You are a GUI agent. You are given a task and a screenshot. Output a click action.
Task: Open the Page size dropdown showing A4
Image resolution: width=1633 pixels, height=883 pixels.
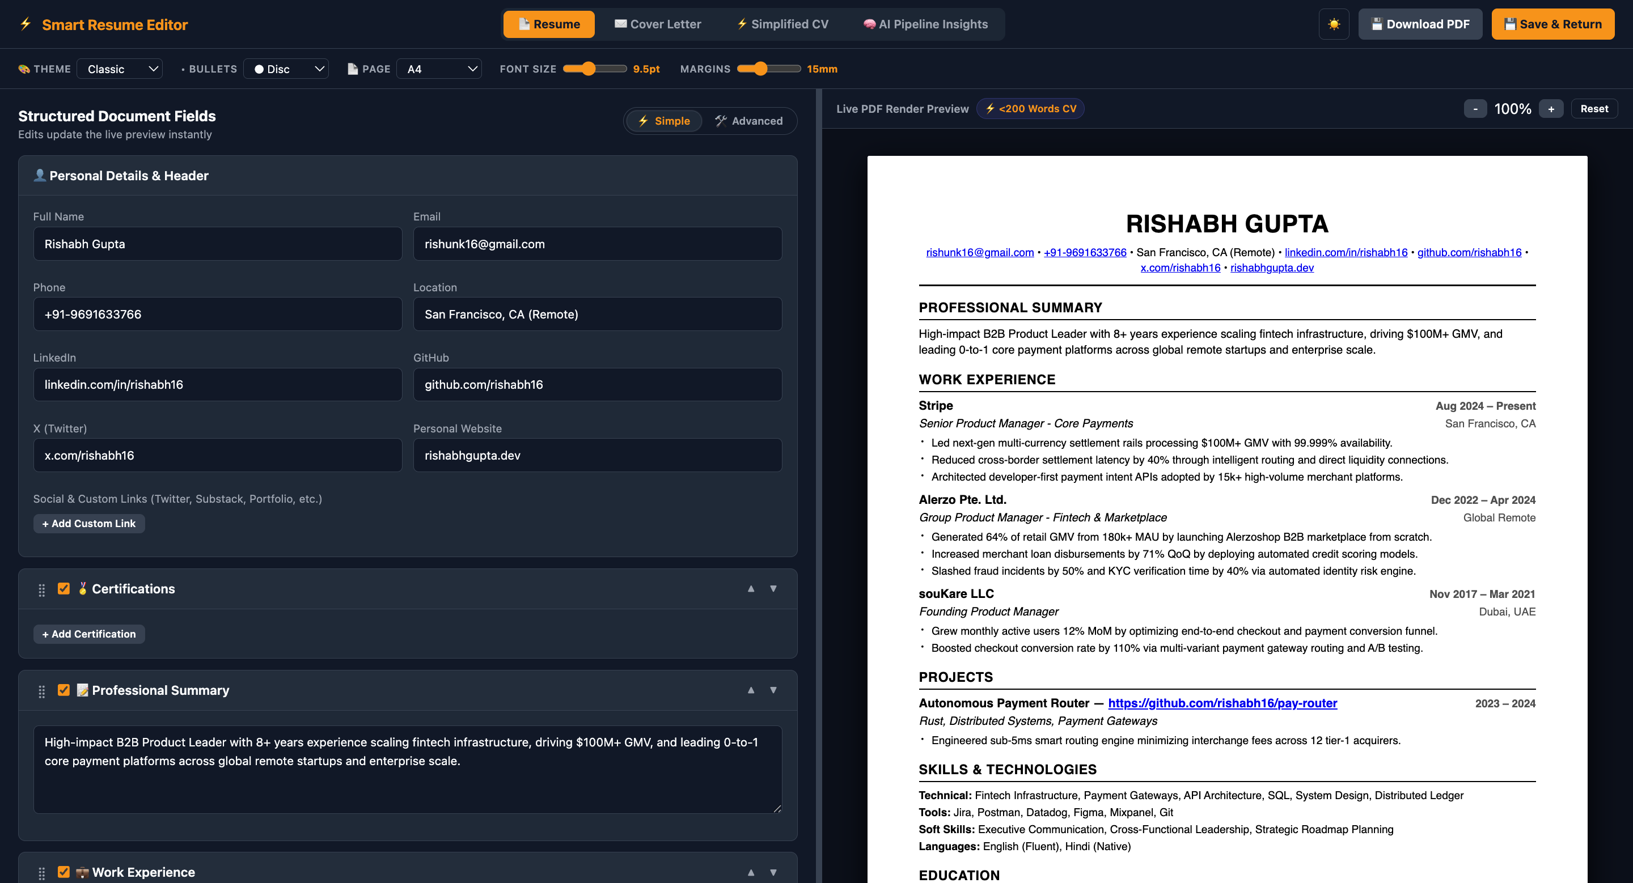tap(439, 69)
